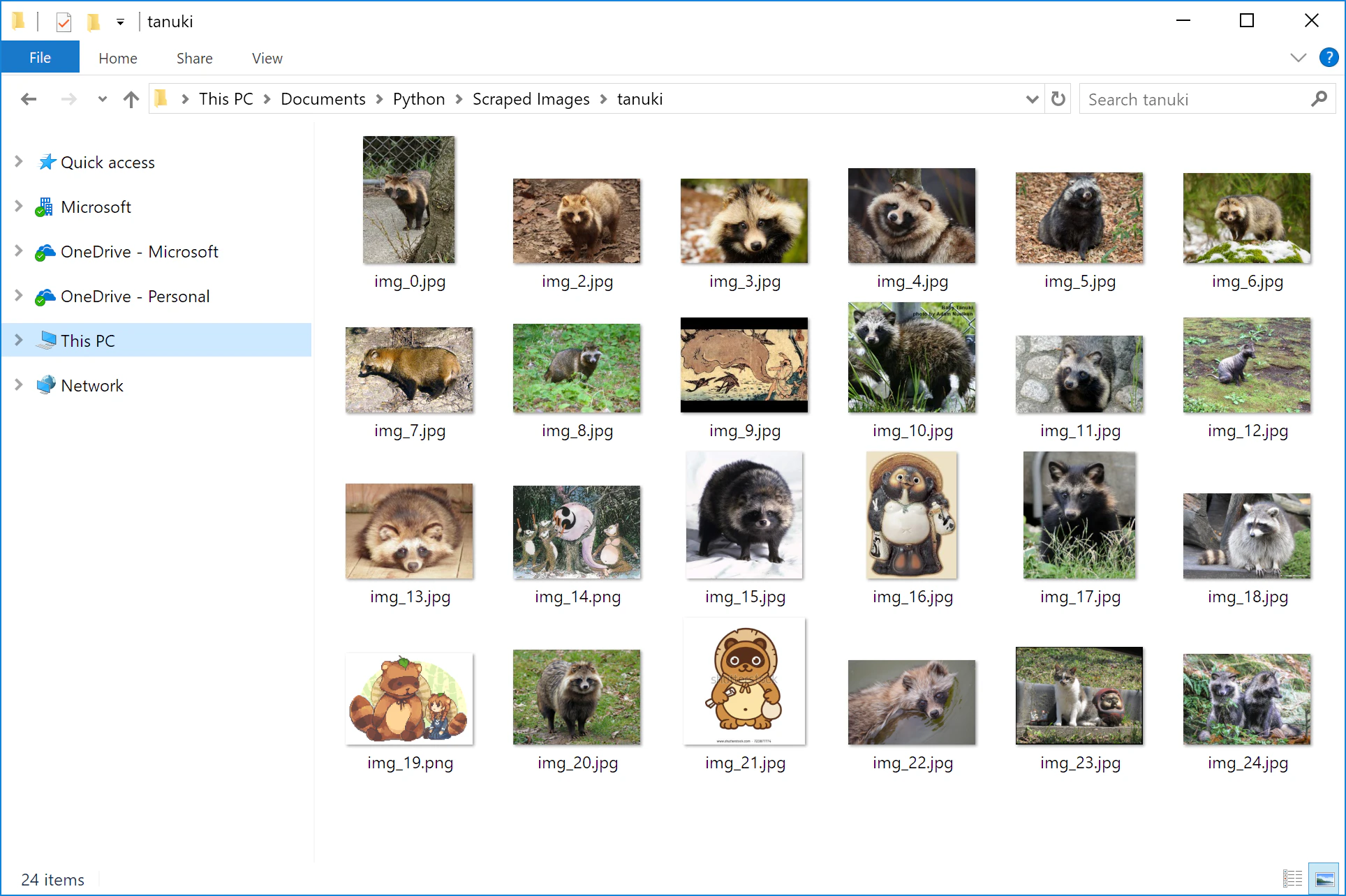Switch to large icons view layout
This screenshot has width=1346, height=896.
pos(1324,879)
